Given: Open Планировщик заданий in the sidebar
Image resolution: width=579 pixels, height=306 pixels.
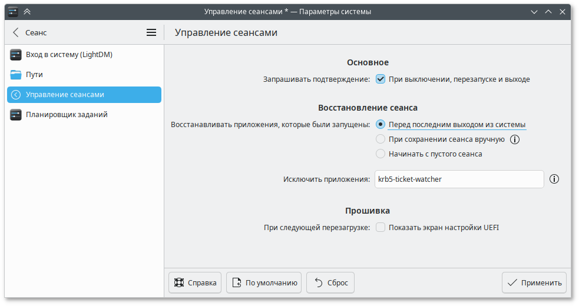Looking at the screenshot, I should (x=84, y=114).
